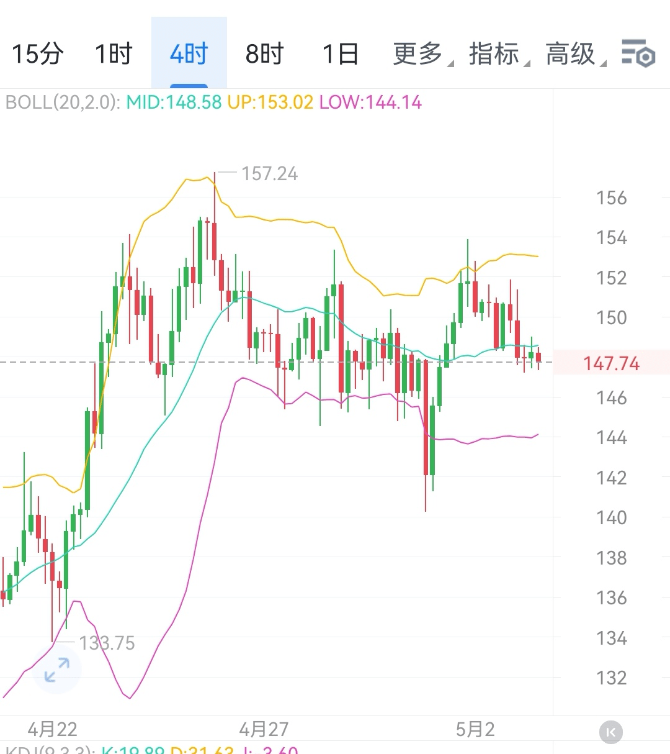Switch chart to 1日 interval
Screen dimensions: 670x754
tap(341, 54)
